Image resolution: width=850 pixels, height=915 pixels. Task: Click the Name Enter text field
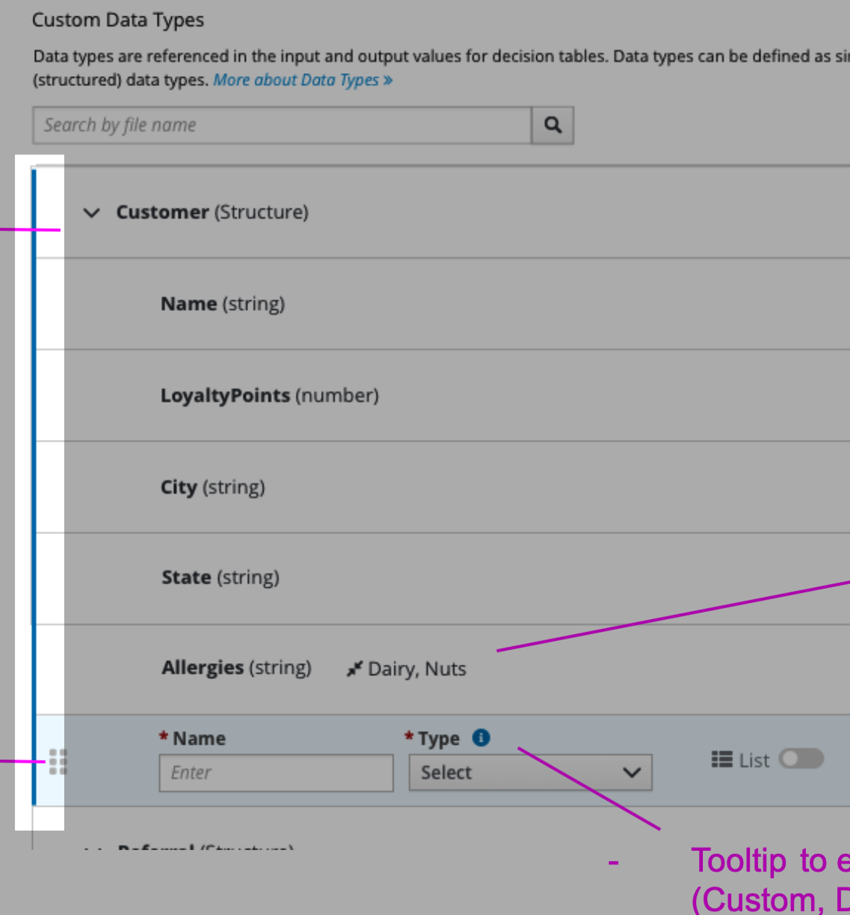pos(276,772)
